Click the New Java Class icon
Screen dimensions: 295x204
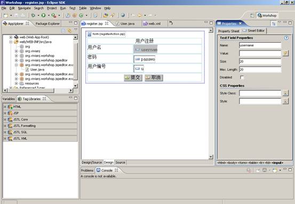tap(81, 15)
